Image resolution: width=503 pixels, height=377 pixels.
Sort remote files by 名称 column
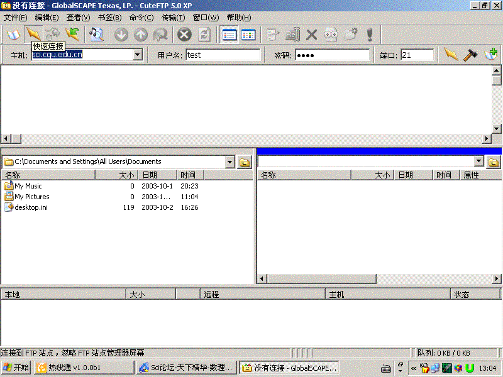point(304,175)
